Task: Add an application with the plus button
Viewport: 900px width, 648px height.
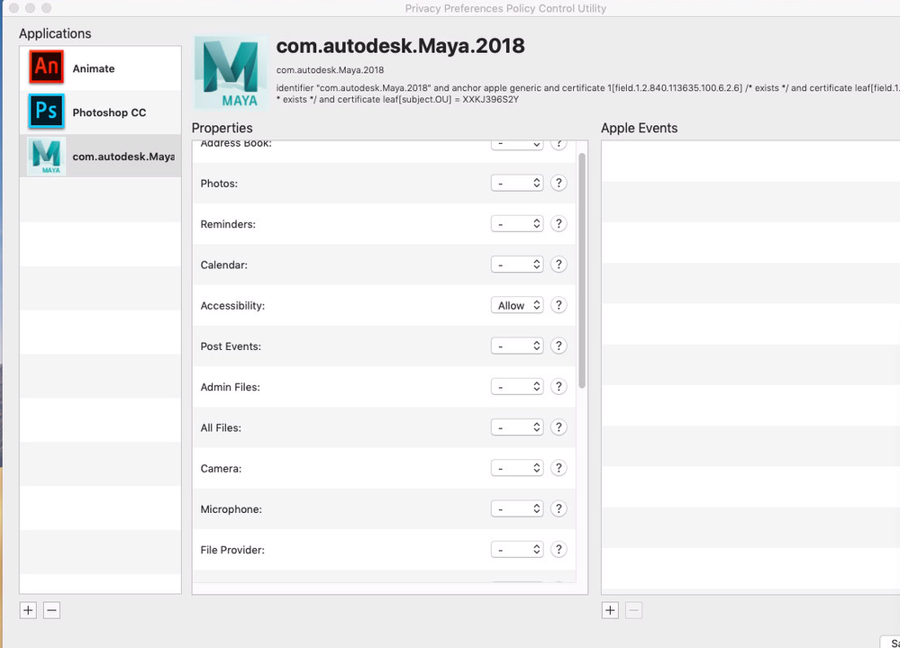Action: click(x=28, y=610)
